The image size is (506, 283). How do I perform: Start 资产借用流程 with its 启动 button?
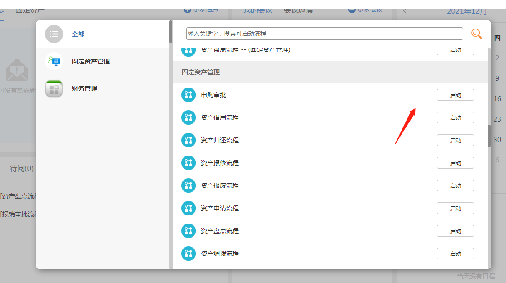[x=455, y=117]
